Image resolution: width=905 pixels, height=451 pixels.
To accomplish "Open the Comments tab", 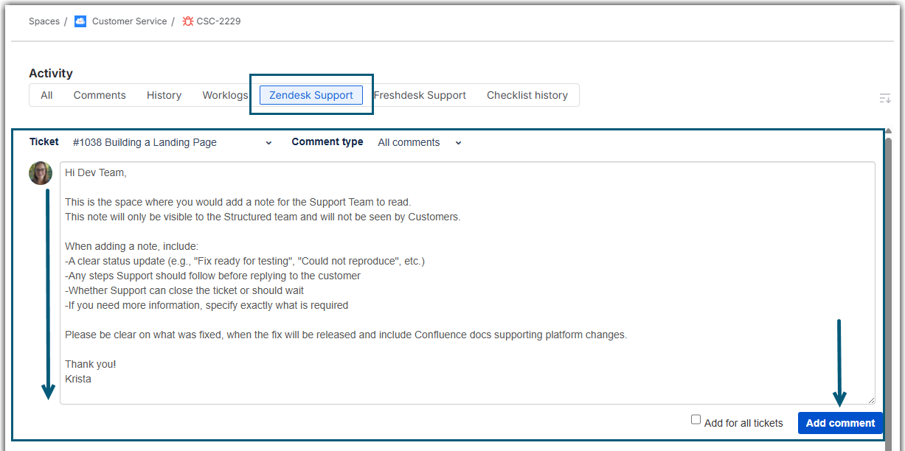I will click(100, 95).
